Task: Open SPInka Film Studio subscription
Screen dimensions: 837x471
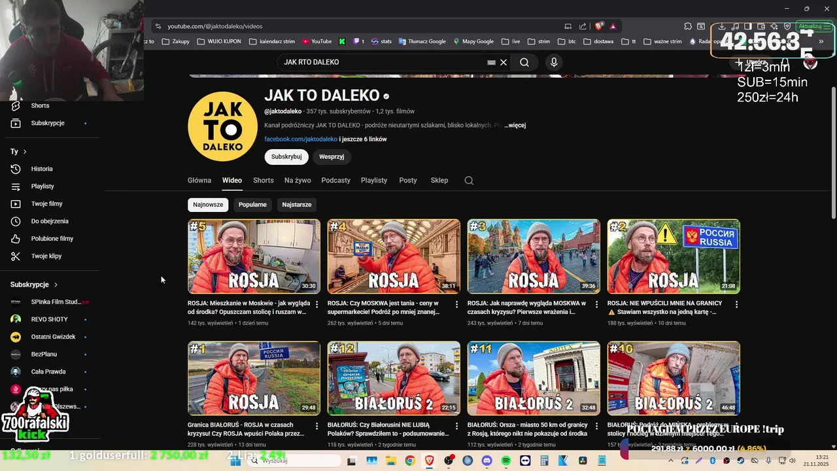Action: [50, 302]
